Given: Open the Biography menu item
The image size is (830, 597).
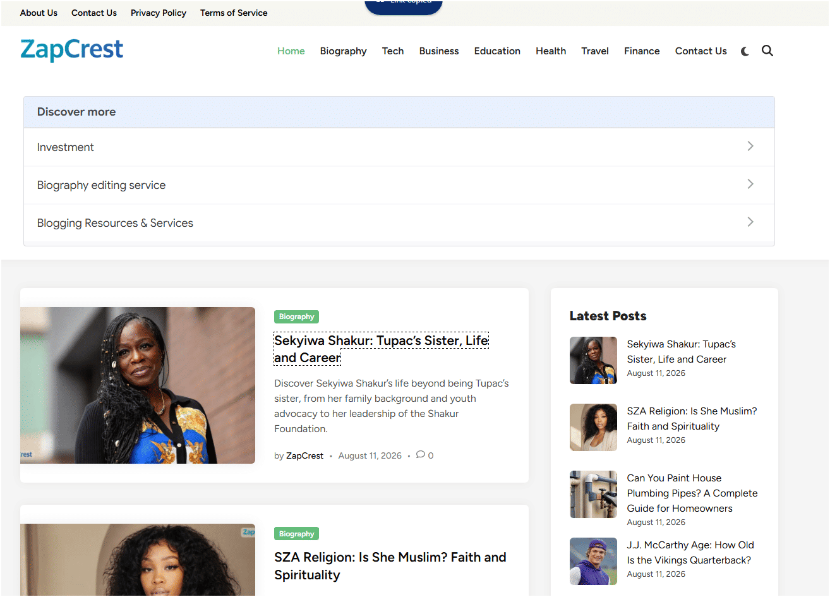Looking at the screenshot, I should tap(343, 51).
